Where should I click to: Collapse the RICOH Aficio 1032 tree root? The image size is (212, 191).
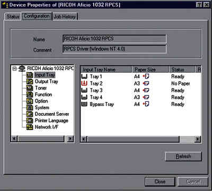coord(15,68)
